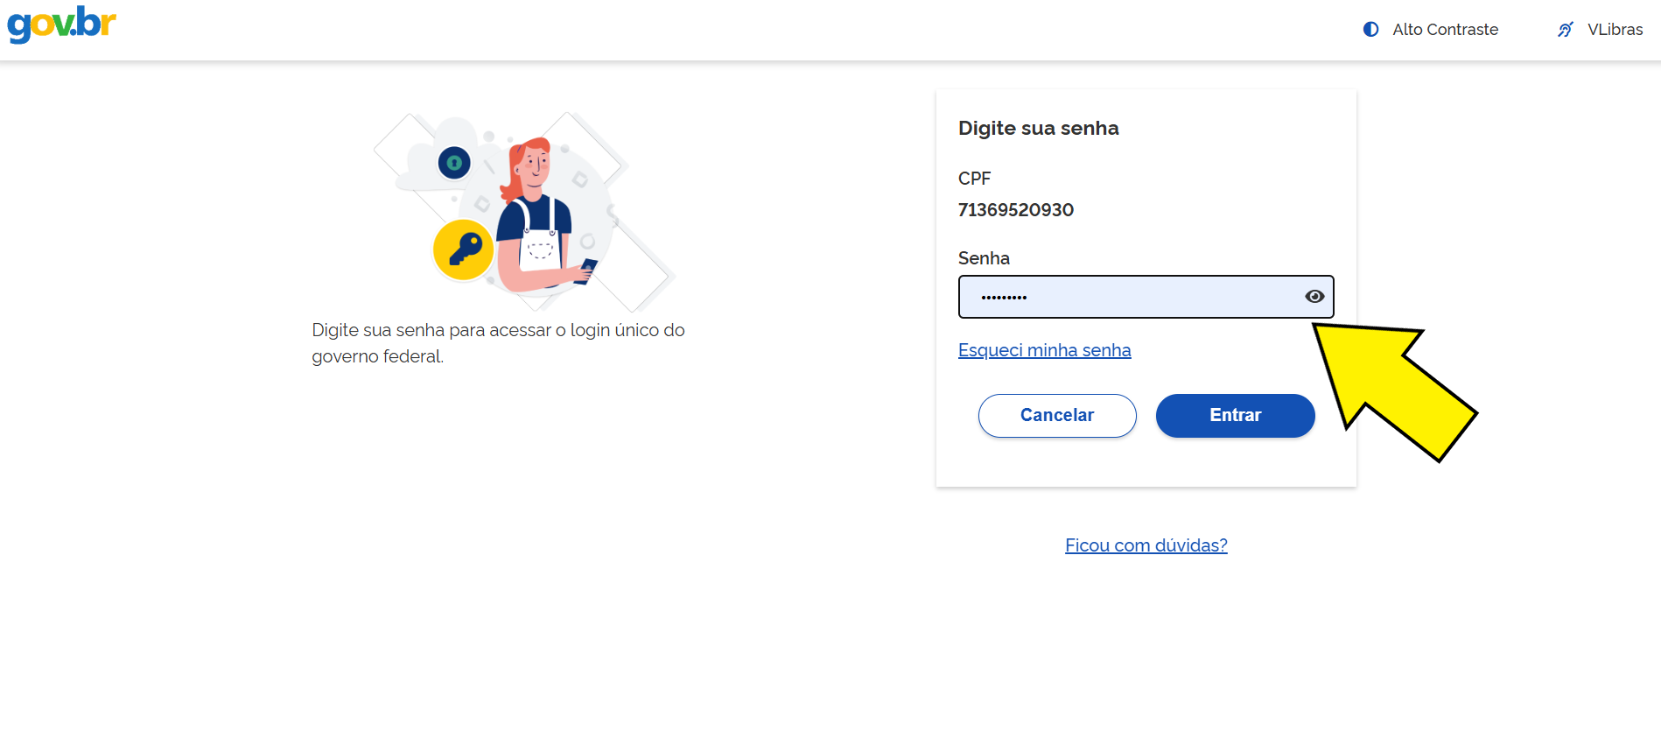Open the Esqueci minha senha link
Screen dimensions: 1661x745
tap(1044, 350)
